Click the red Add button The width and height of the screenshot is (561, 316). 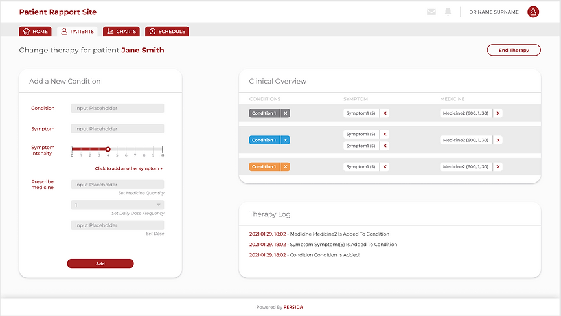100,264
